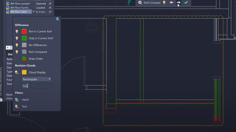
Task: Click the red Not in Current Xref swatch
Action: pyautogui.click(x=24, y=31)
